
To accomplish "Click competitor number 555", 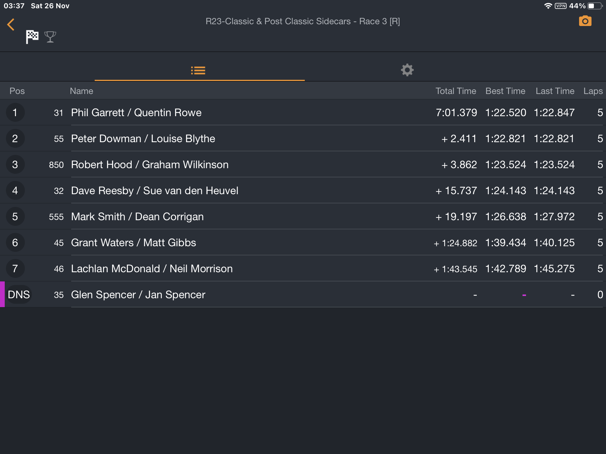I will (x=56, y=217).
